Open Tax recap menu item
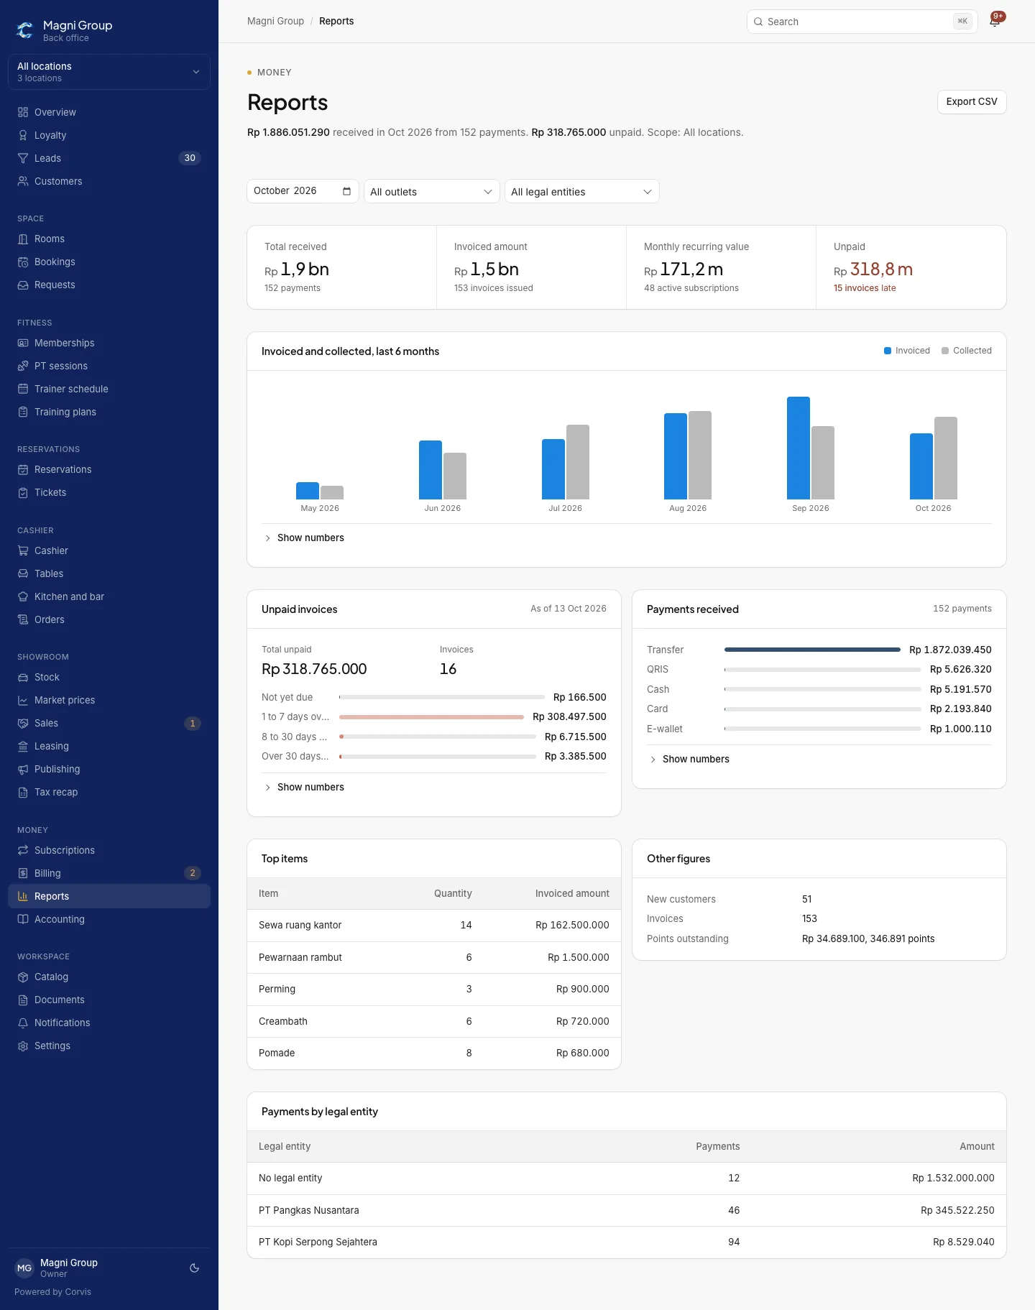The width and height of the screenshot is (1035, 1310). point(109,792)
